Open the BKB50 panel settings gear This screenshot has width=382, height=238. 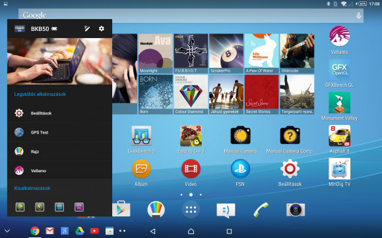point(102,29)
